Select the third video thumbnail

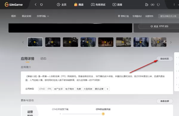click(x=70, y=42)
